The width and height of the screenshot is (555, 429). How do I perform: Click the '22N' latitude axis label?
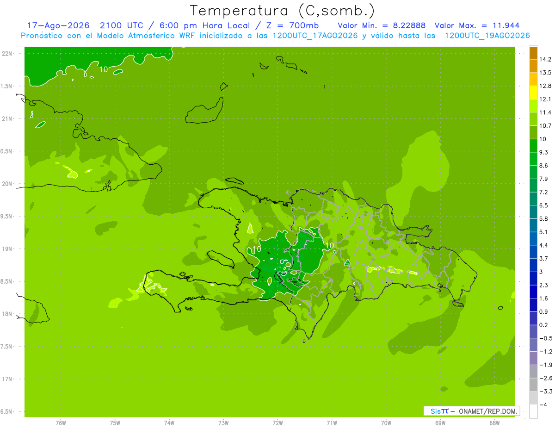tap(7, 54)
